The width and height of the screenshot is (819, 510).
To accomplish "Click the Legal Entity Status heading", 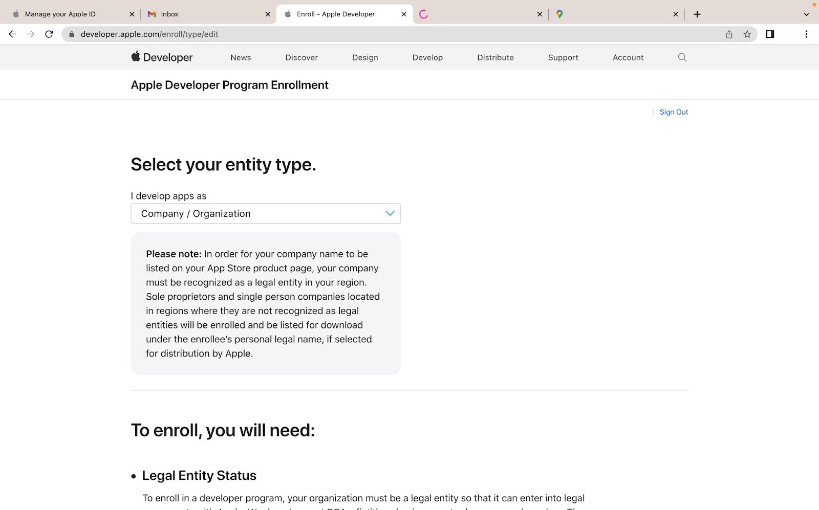I will coord(199,475).
